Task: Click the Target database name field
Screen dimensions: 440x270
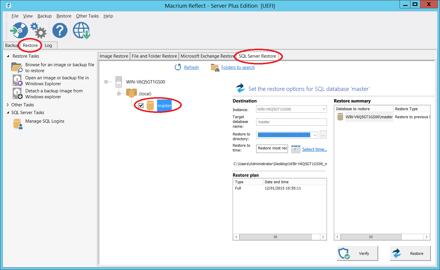Action: pos(292,122)
